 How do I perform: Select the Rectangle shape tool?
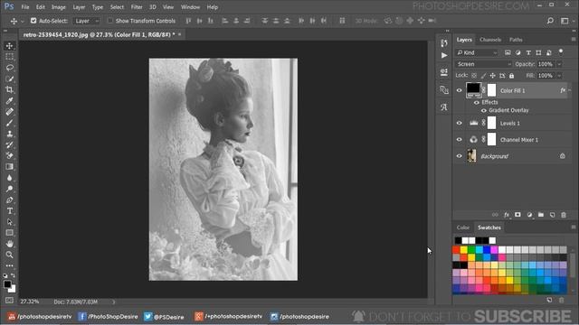click(x=10, y=233)
